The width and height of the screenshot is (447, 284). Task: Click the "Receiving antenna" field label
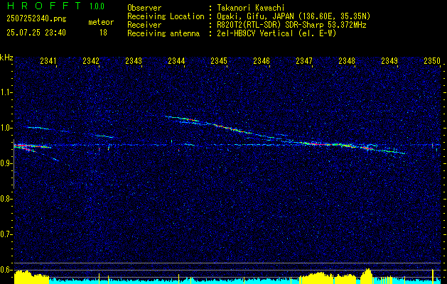[x=163, y=33]
